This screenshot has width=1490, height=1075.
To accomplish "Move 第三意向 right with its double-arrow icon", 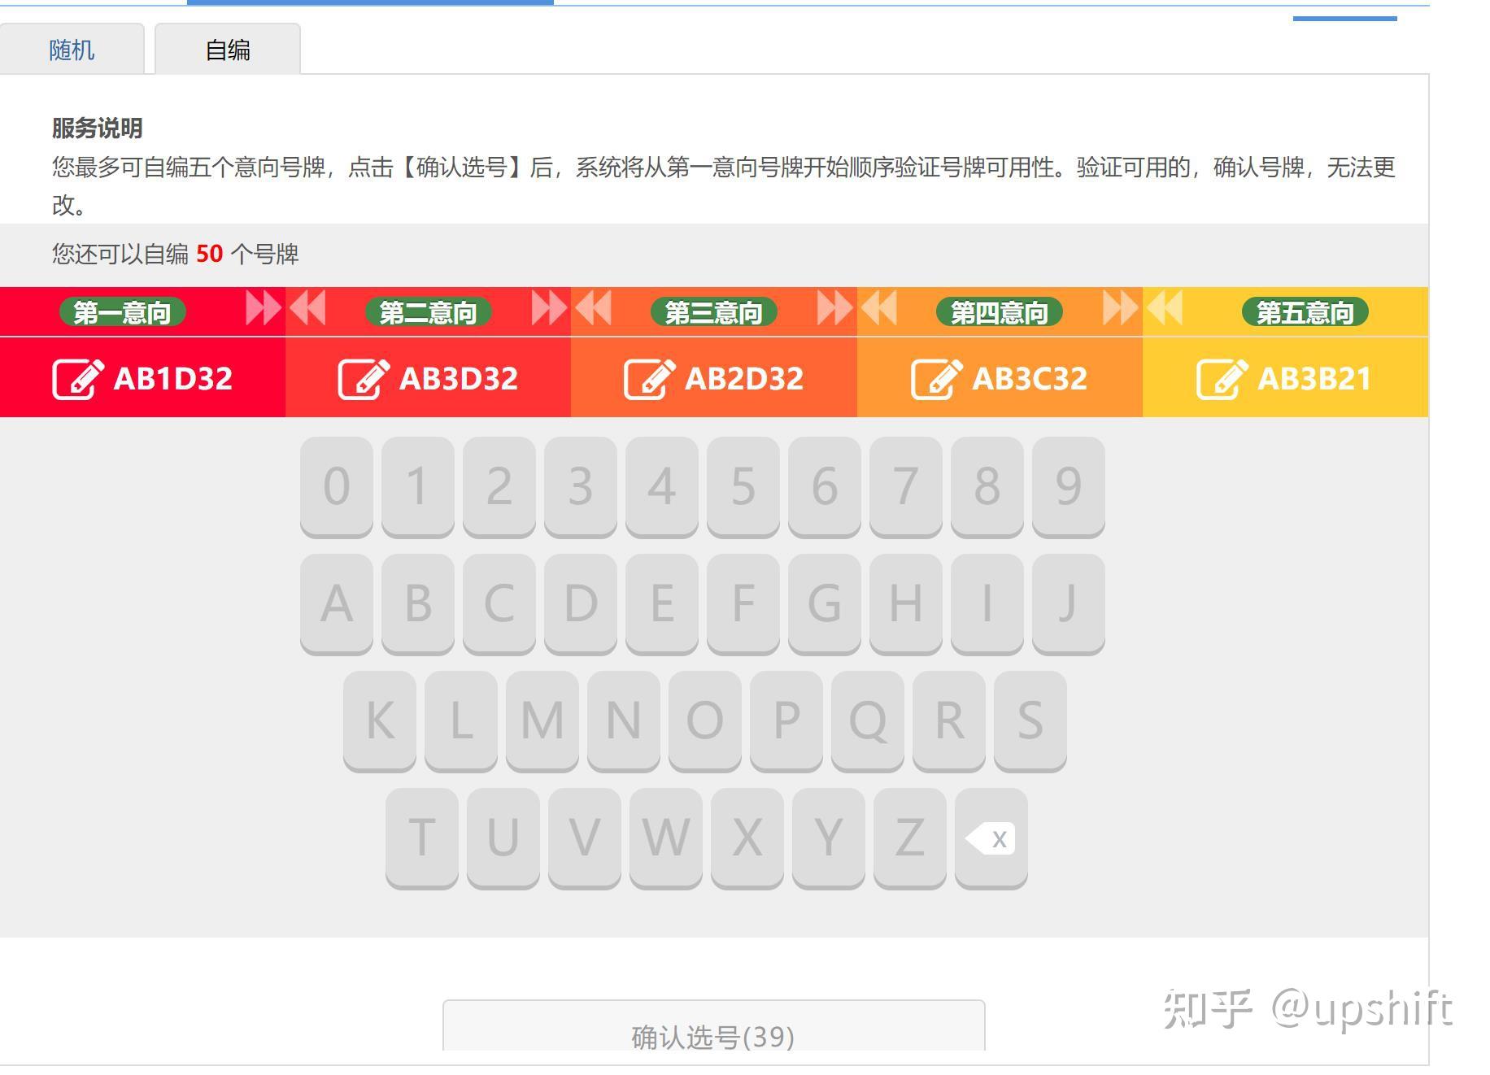I will tap(834, 309).
